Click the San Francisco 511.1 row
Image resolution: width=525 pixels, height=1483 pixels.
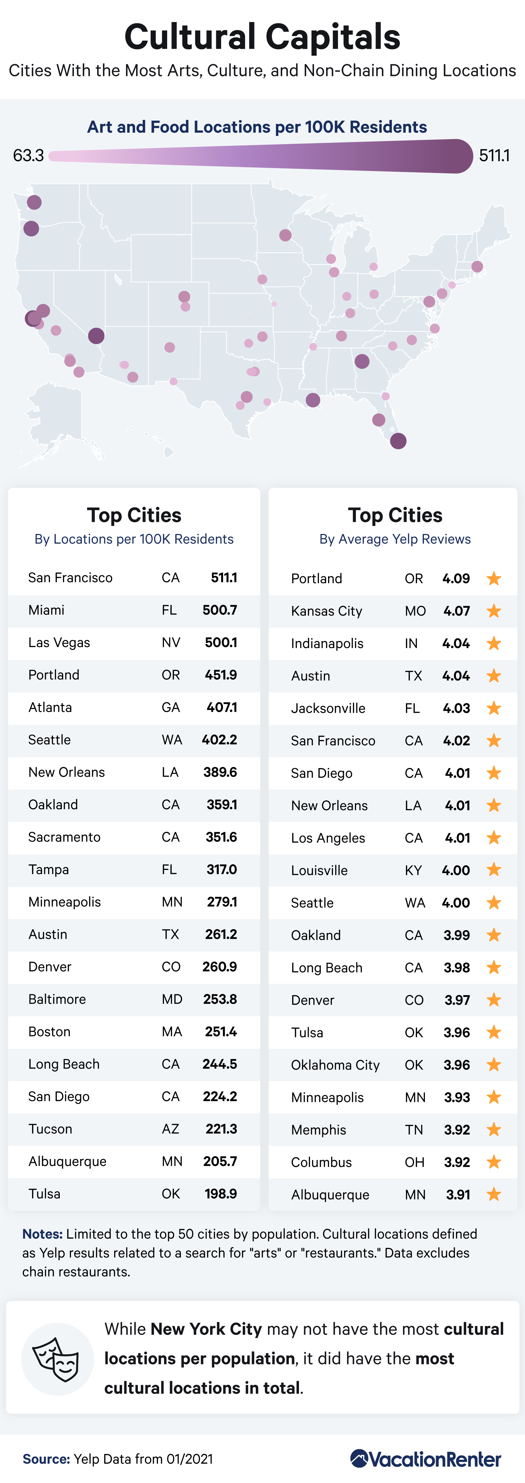point(134,578)
